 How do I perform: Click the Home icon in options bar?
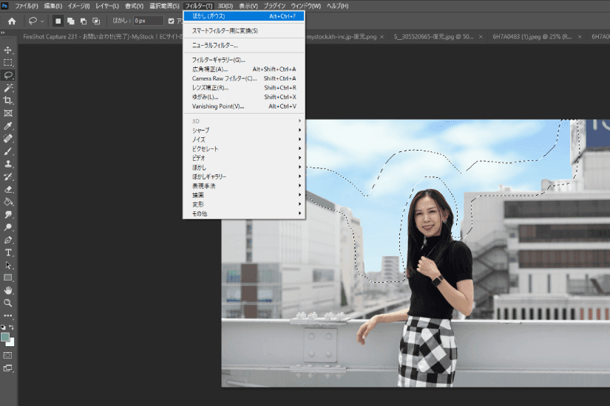pyautogui.click(x=12, y=21)
